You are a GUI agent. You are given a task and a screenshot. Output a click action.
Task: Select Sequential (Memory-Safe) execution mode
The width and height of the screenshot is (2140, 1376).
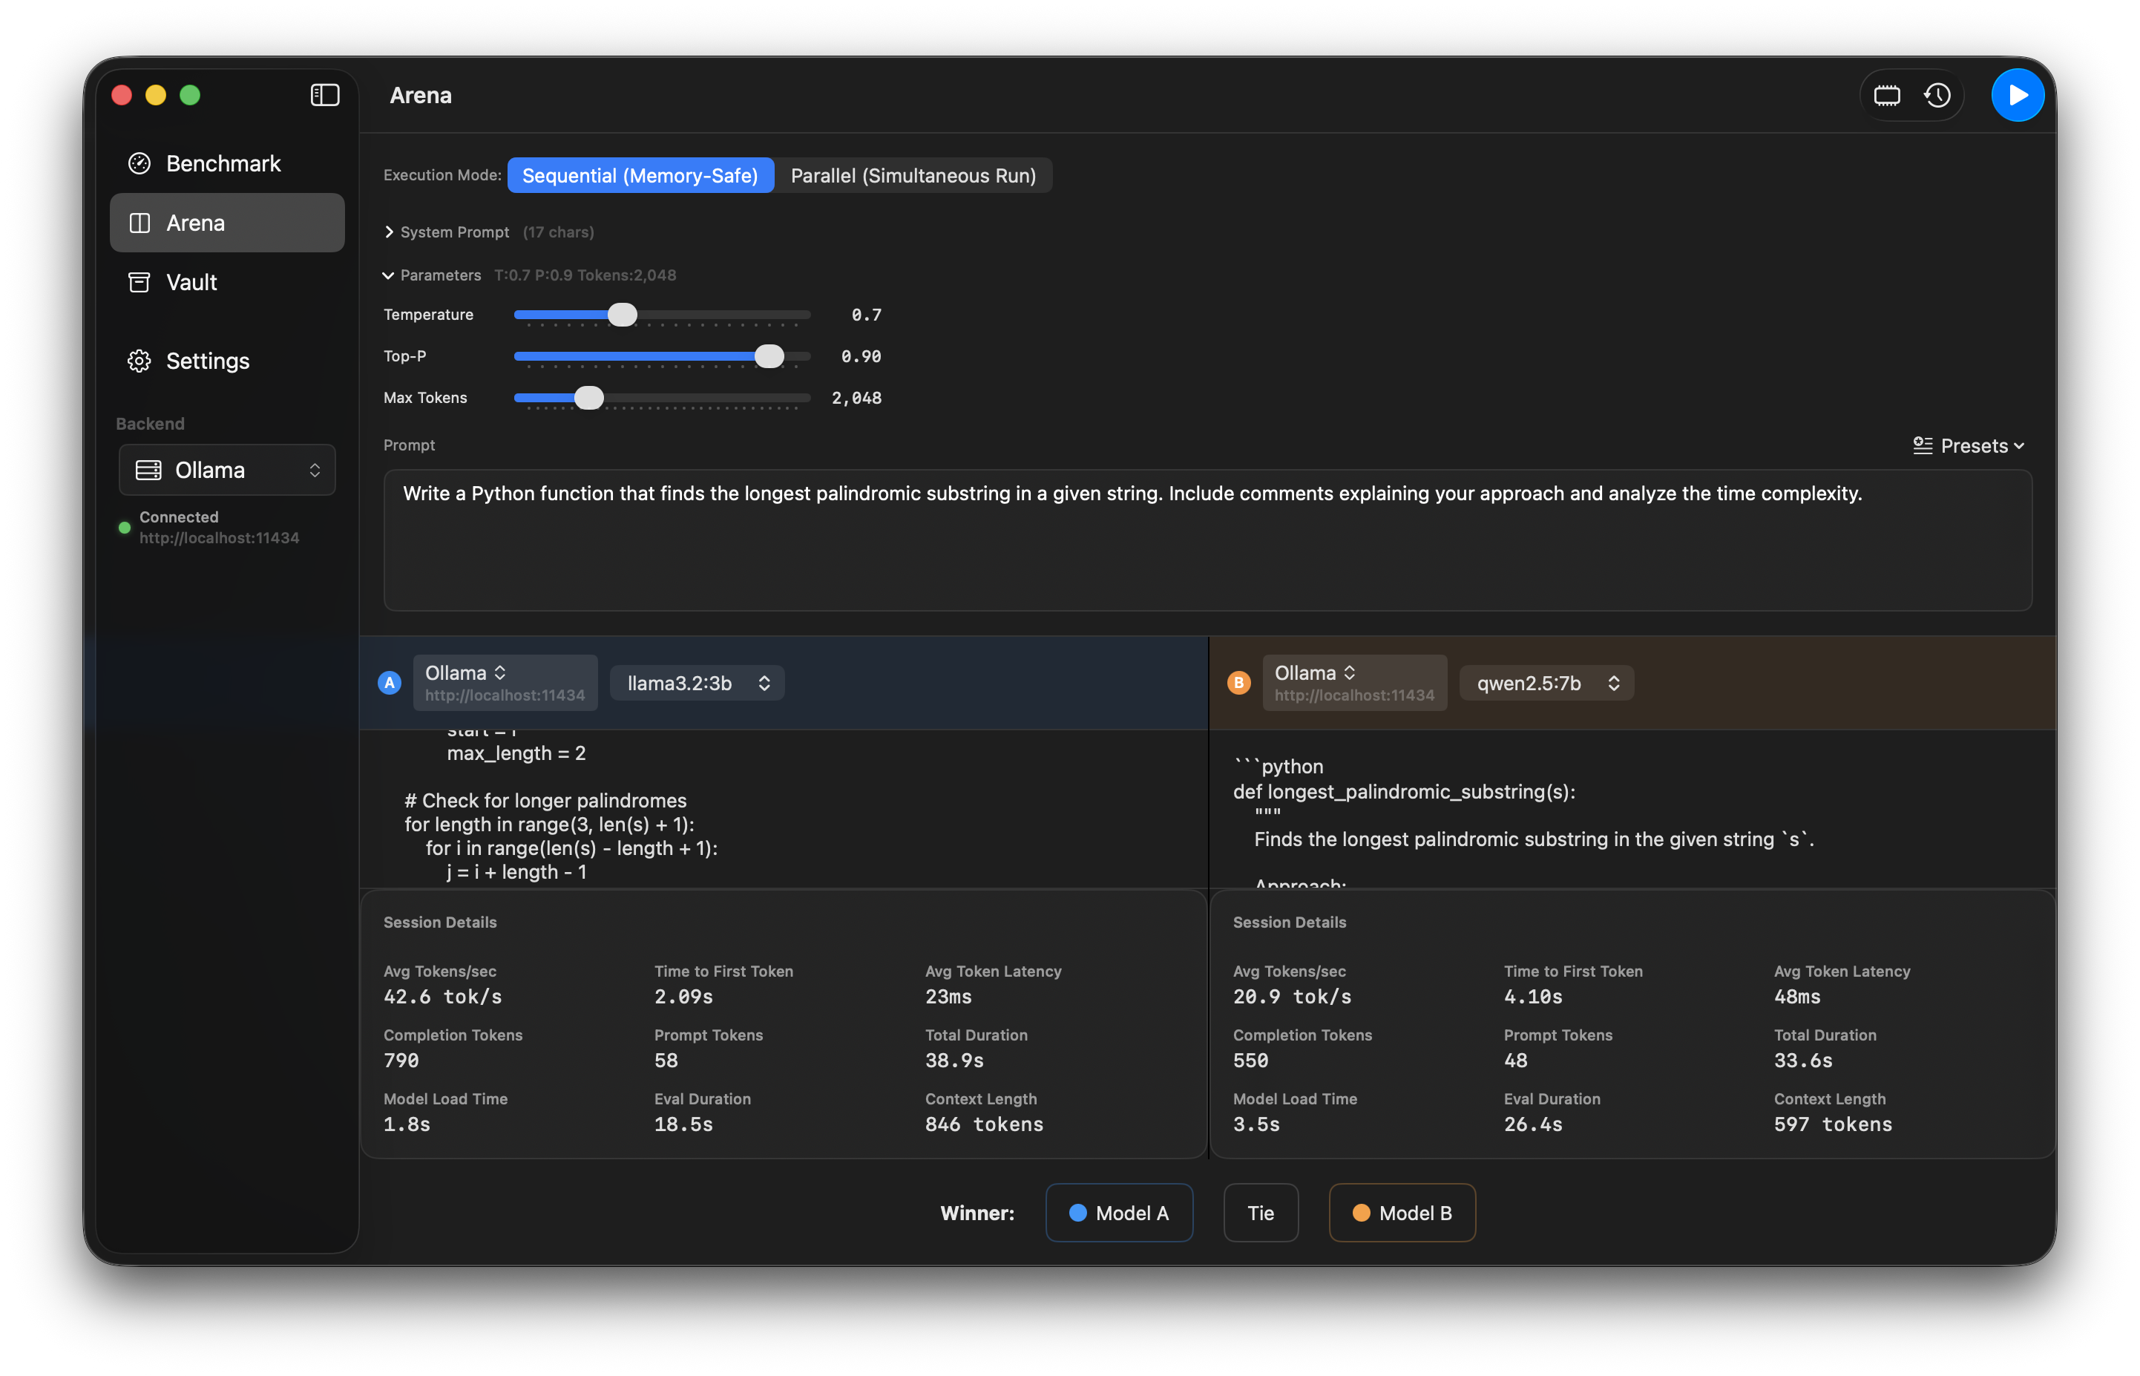pos(640,175)
